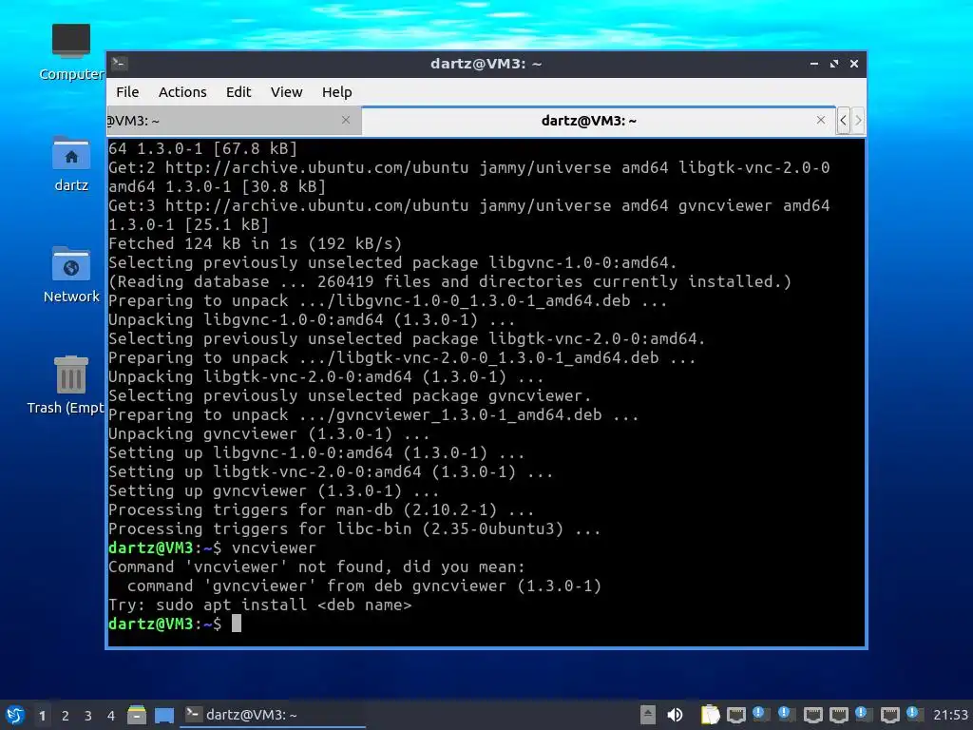Click 'Setting up gvncviewer (1.3.0-1)' line
This screenshot has width=973, height=730.
274,491
